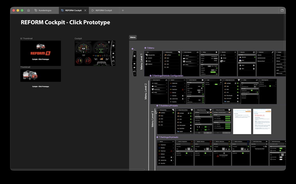Open the REFORM Cockpit prototype viewer tab

104,10
